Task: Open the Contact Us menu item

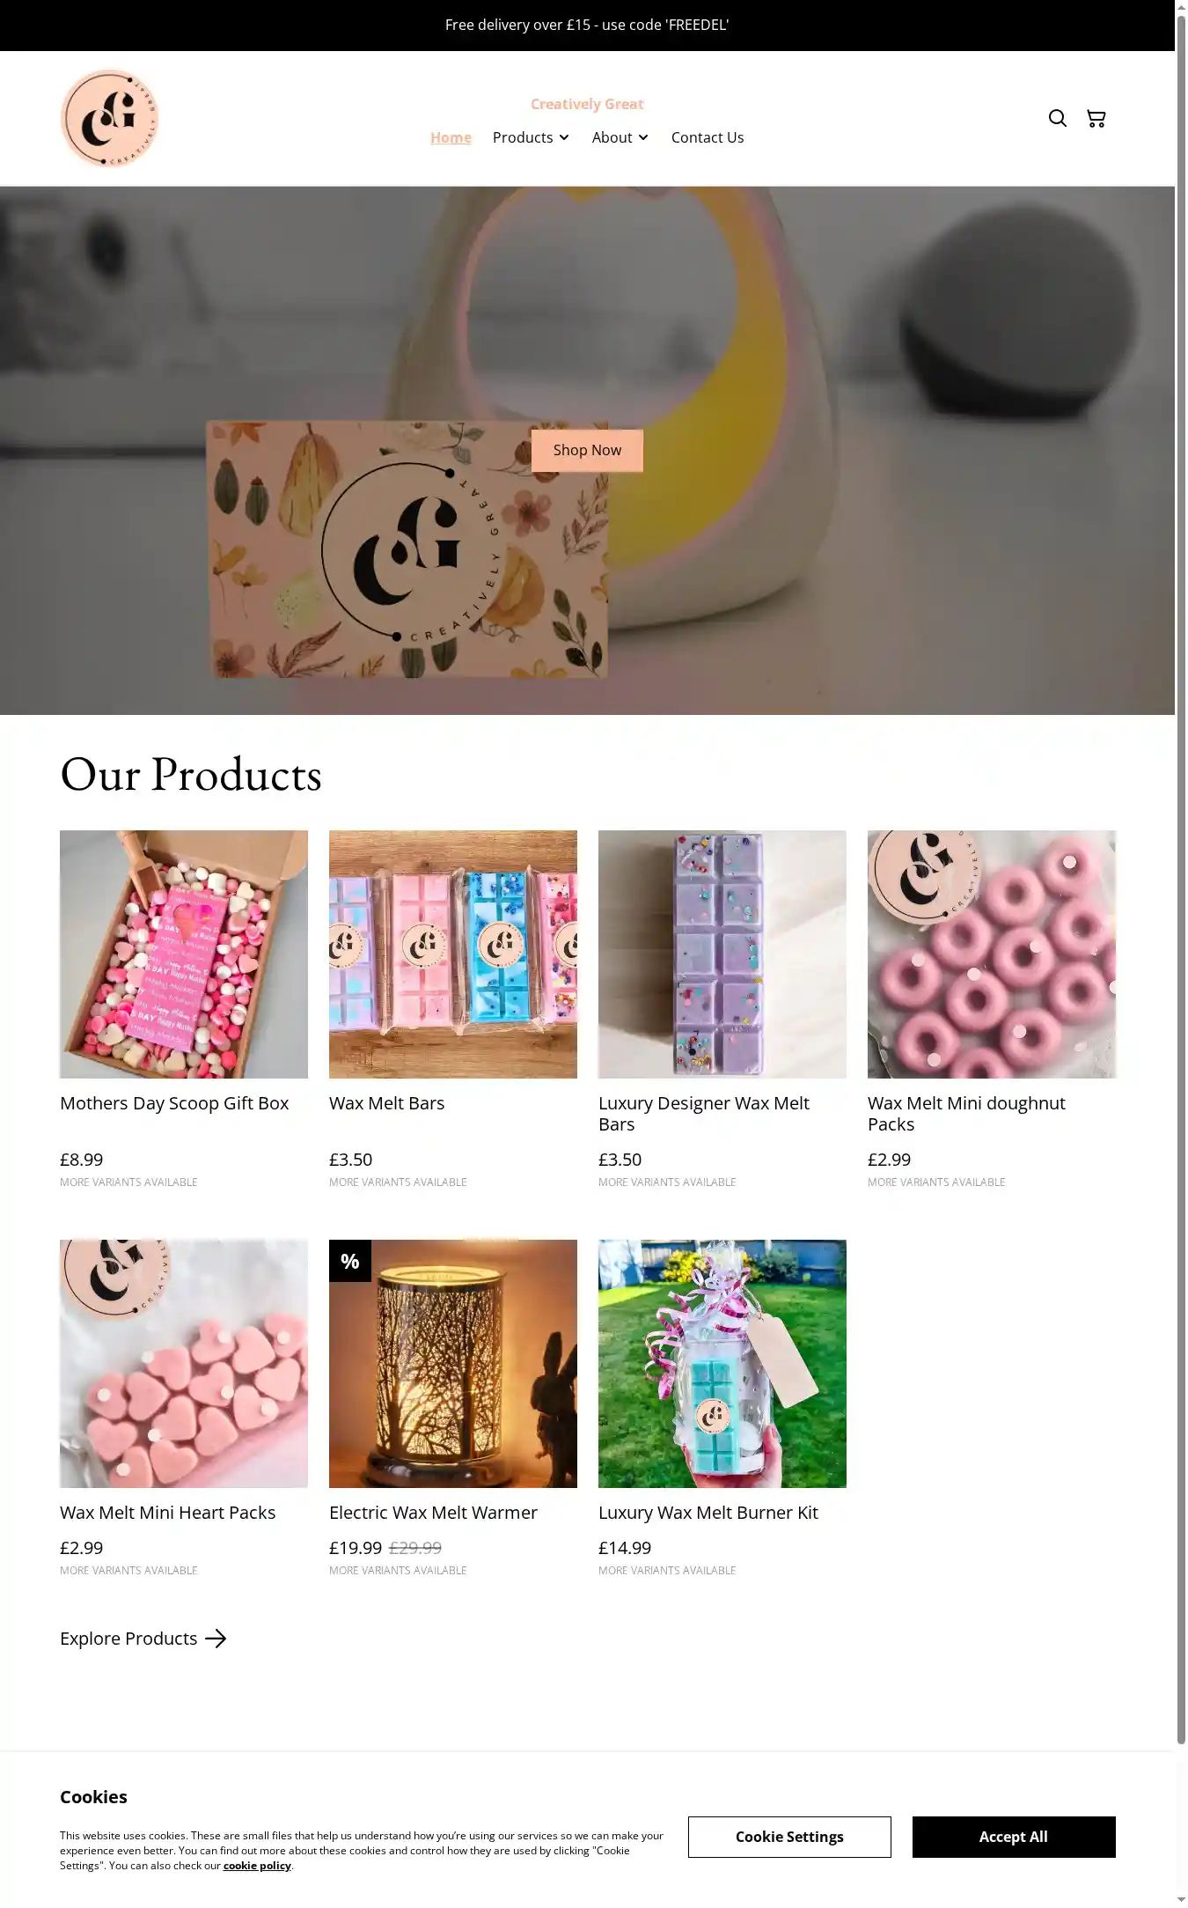Action: 708,137
